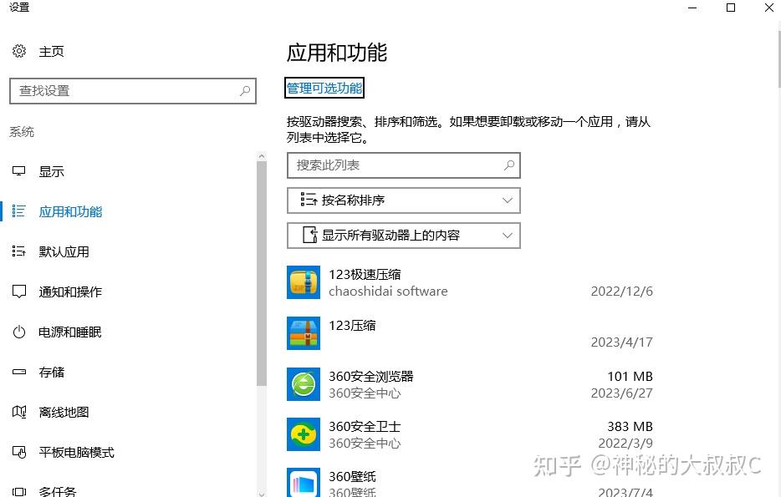
Task: Click the home gear icon
Action: (19, 51)
